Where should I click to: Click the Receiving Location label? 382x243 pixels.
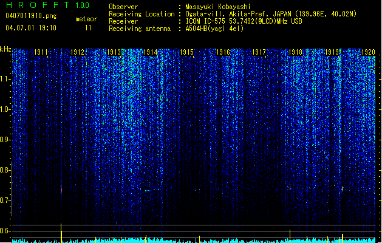[142, 14]
